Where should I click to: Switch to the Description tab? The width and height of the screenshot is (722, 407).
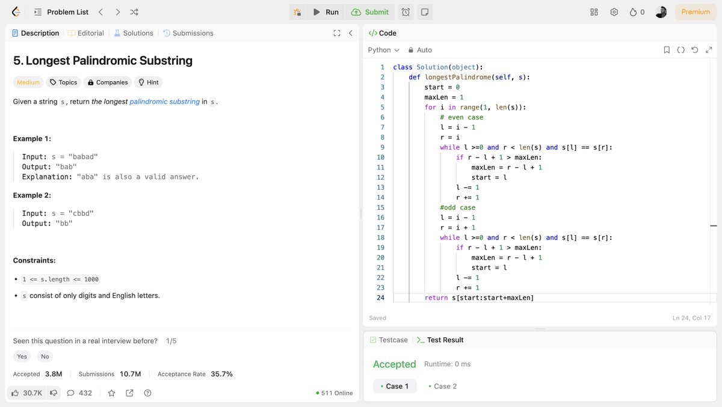coord(35,33)
